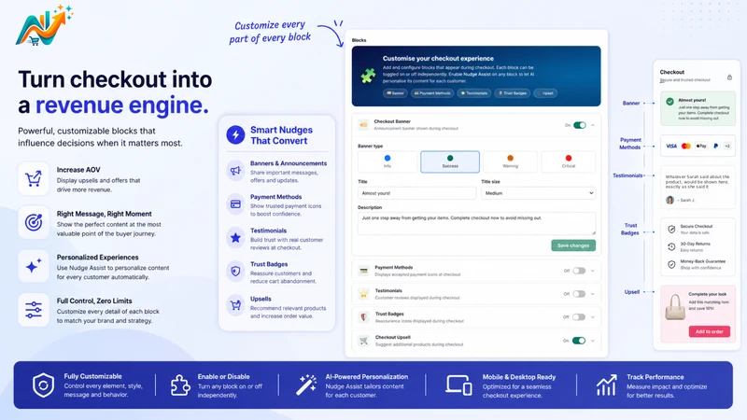Click the Payment Methods card icon in Smart Nudges list

click(x=235, y=203)
